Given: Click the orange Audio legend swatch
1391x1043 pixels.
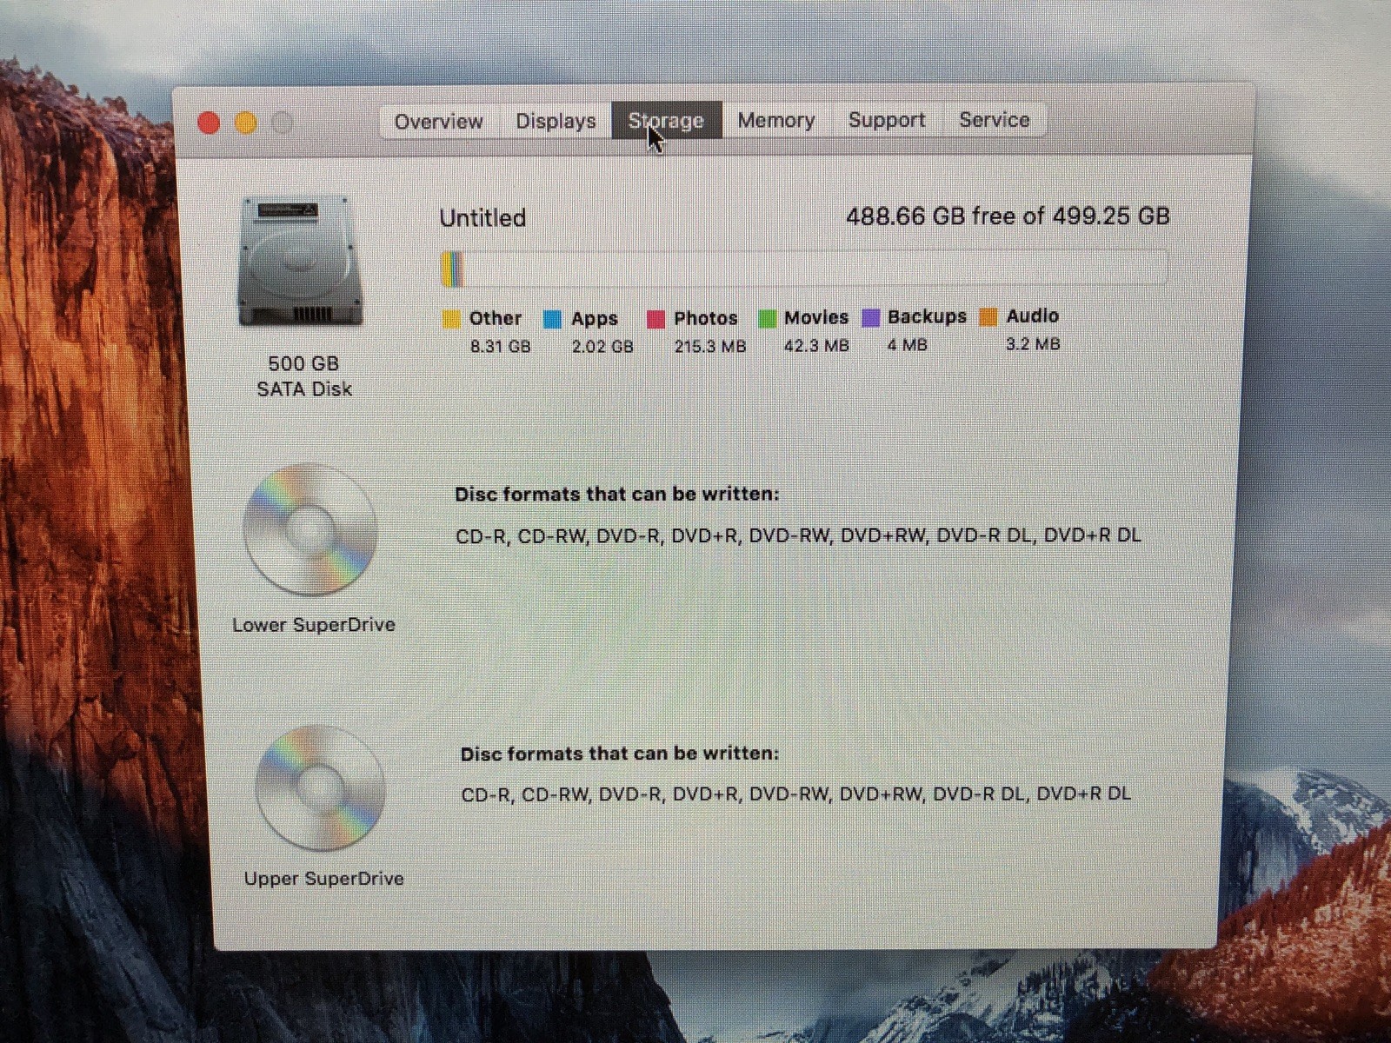Looking at the screenshot, I should (988, 316).
